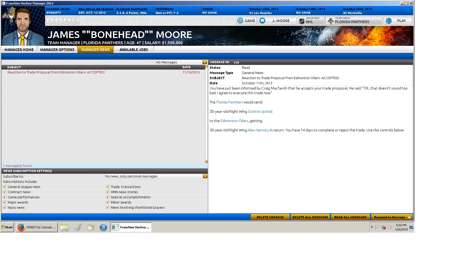Select the Edmonton Oilers trade message row

point(56,72)
